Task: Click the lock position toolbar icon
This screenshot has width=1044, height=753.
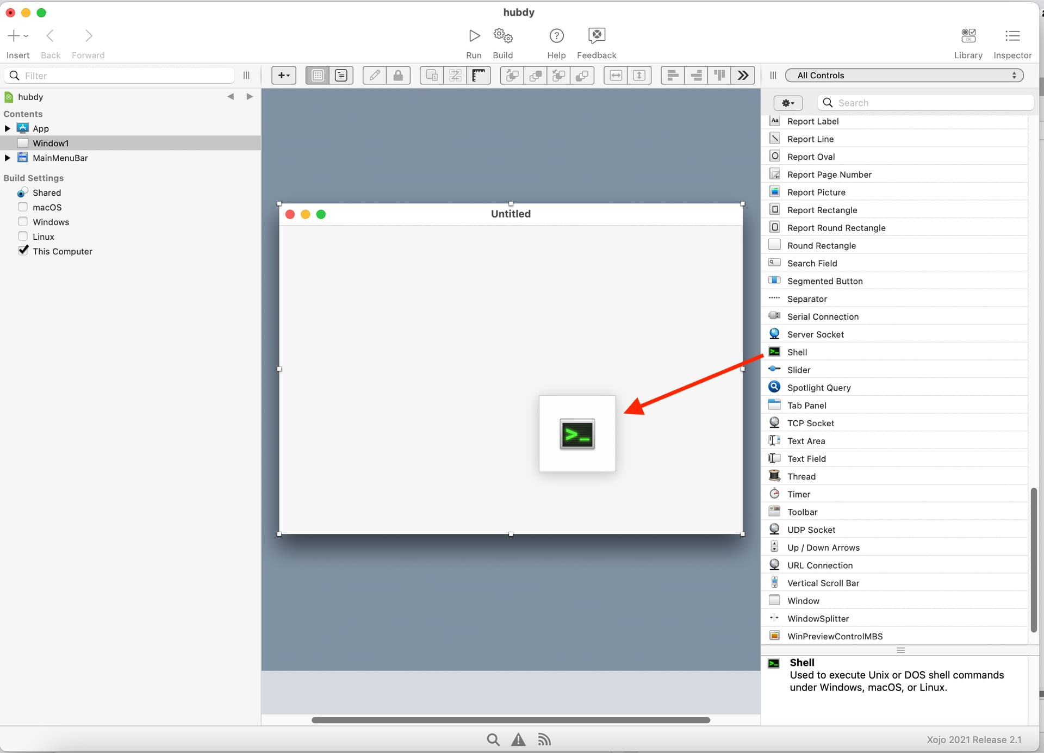Action: click(x=398, y=76)
